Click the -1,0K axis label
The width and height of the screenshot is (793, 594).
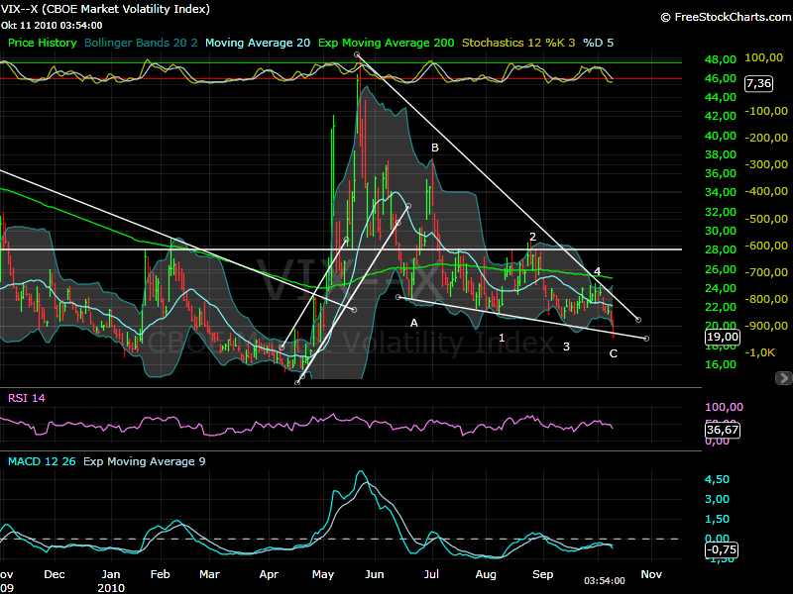click(759, 352)
